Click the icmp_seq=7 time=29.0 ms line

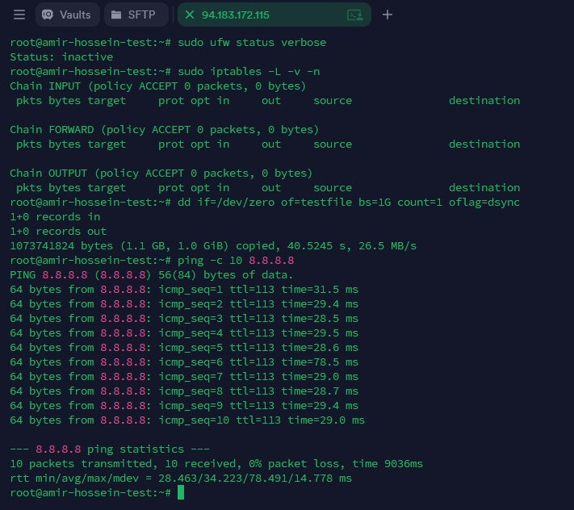(x=184, y=377)
